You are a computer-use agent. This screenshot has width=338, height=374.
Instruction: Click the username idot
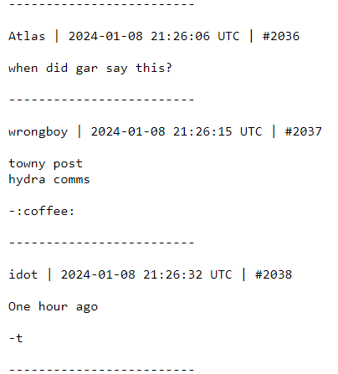point(23,274)
